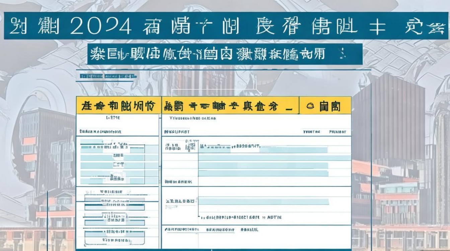Viewport: 450px width, 251px height.
Task: Click the light blue bar above NPTIL text
Action: [x=264, y=201]
